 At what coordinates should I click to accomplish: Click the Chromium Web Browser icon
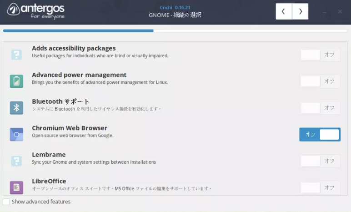coord(16,134)
